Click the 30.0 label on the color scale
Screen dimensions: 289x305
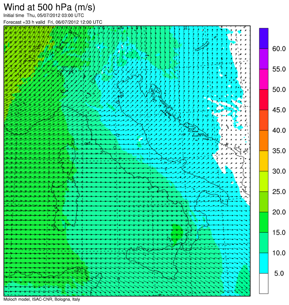(x=279, y=171)
